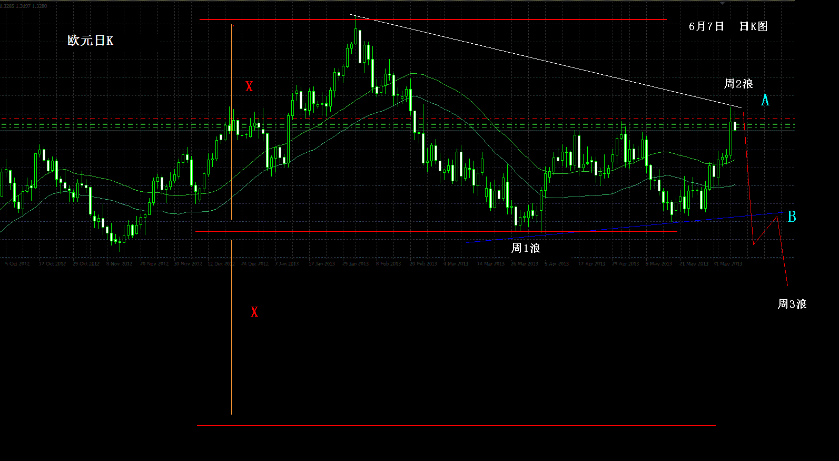Select the 欧元日K chart title label
839x461 pixels.
(x=91, y=41)
